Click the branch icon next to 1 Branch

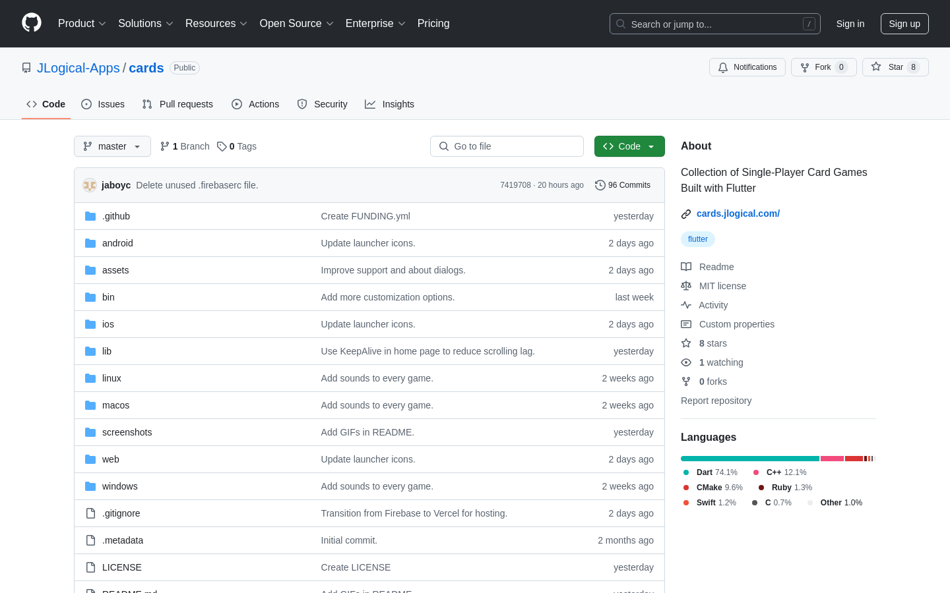click(x=165, y=146)
